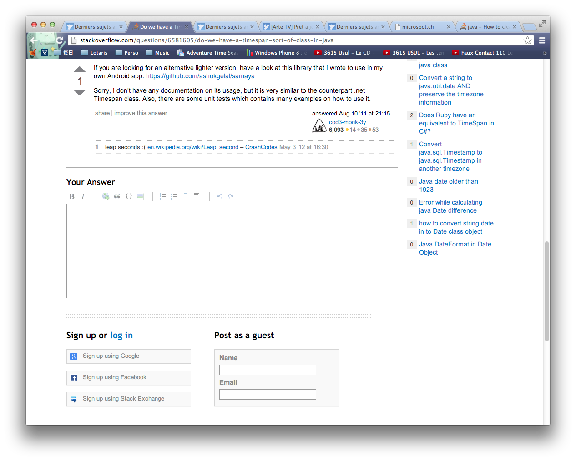Bookmark this page with the star icon
Image resolution: width=576 pixels, height=461 pixels.
pos(527,40)
